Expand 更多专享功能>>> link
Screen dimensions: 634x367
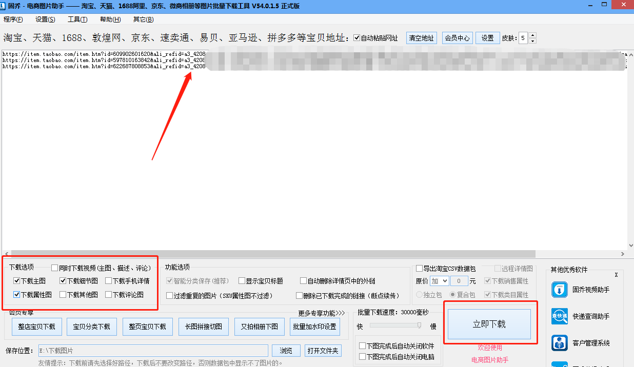[322, 313]
